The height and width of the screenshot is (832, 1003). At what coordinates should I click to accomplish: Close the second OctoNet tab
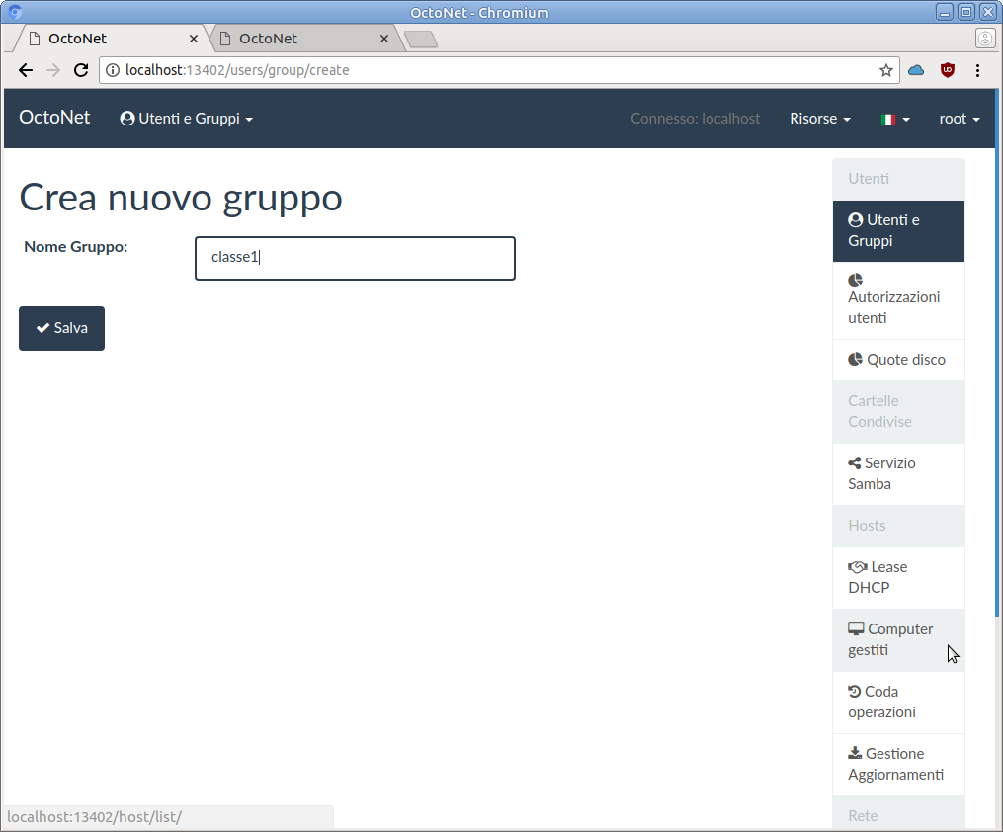click(x=383, y=39)
